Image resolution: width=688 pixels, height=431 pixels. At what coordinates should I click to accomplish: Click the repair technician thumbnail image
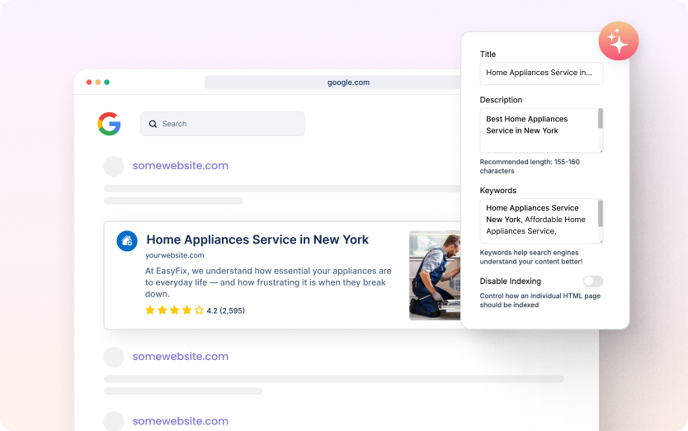point(435,275)
